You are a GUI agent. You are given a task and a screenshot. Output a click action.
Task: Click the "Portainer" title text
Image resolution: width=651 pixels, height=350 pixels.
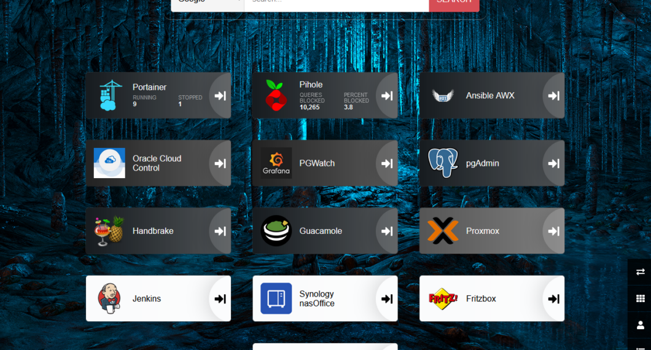(x=149, y=87)
